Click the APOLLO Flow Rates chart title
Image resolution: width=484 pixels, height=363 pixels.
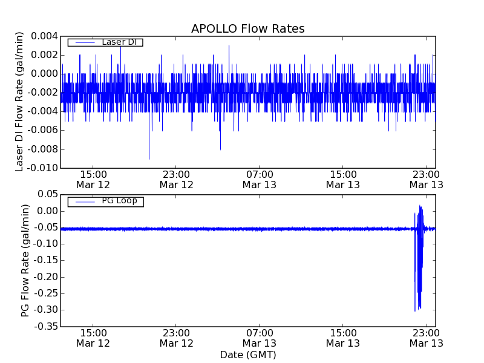[x=247, y=29]
